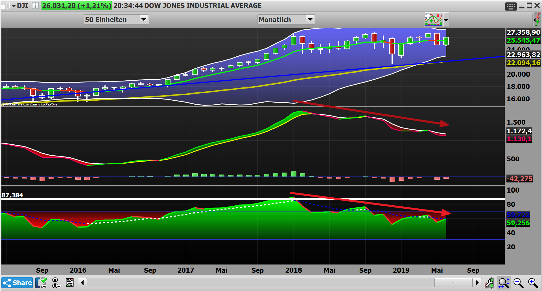Open the 'Monatlich' timeframe dropdown
Viewport: 542px width, 291px height.
(x=286, y=19)
